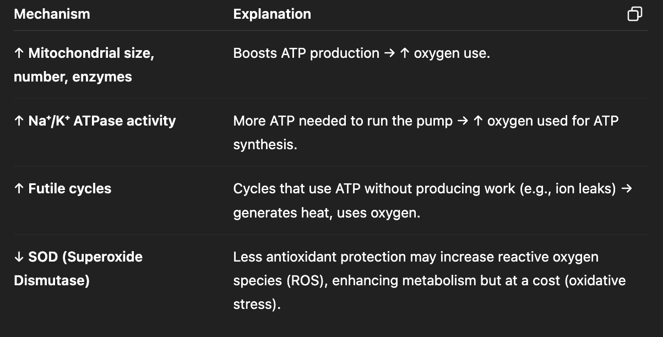Viewport: 663px width, 337px height.
Task: Click the up arrow before Mitochondrial size
Action: 19,53
